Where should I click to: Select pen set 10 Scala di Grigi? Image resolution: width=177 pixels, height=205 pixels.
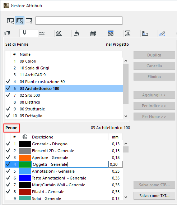click(x=64, y=68)
